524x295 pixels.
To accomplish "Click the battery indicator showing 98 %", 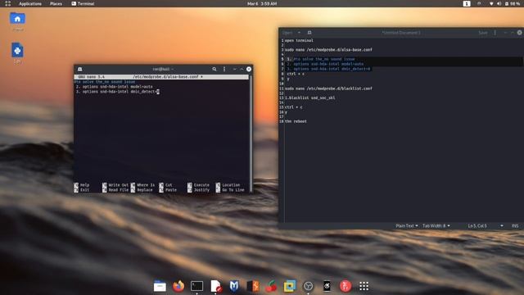I will pyautogui.click(x=513, y=3).
